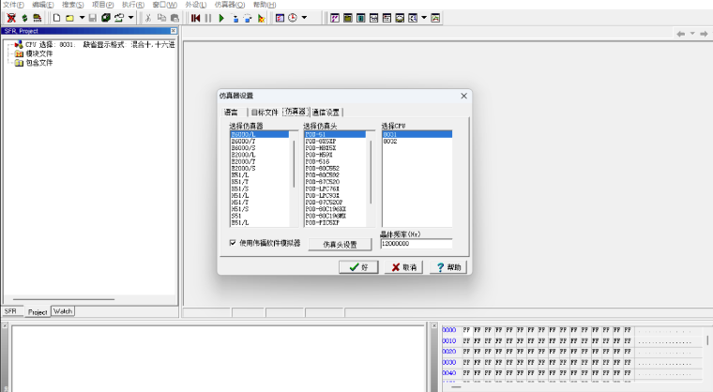Click the breakpoint window icon left of the clock
Image resolution: width=713 pixels, height=392 pixels.
click(x=281, y=18)
